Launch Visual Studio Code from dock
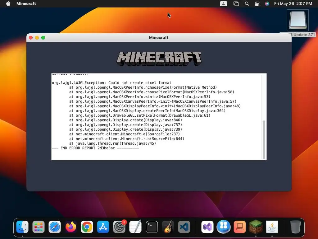This screenshot has width=318, height=239. (184, 227)
